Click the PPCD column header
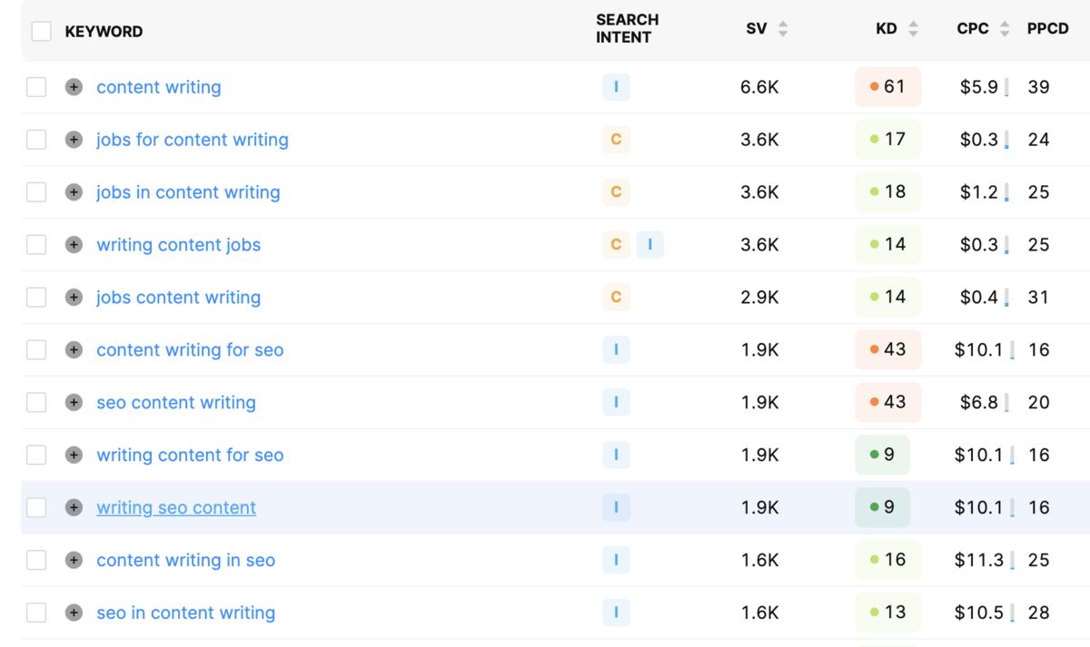1090x647 pixels. pos(1047,29)
